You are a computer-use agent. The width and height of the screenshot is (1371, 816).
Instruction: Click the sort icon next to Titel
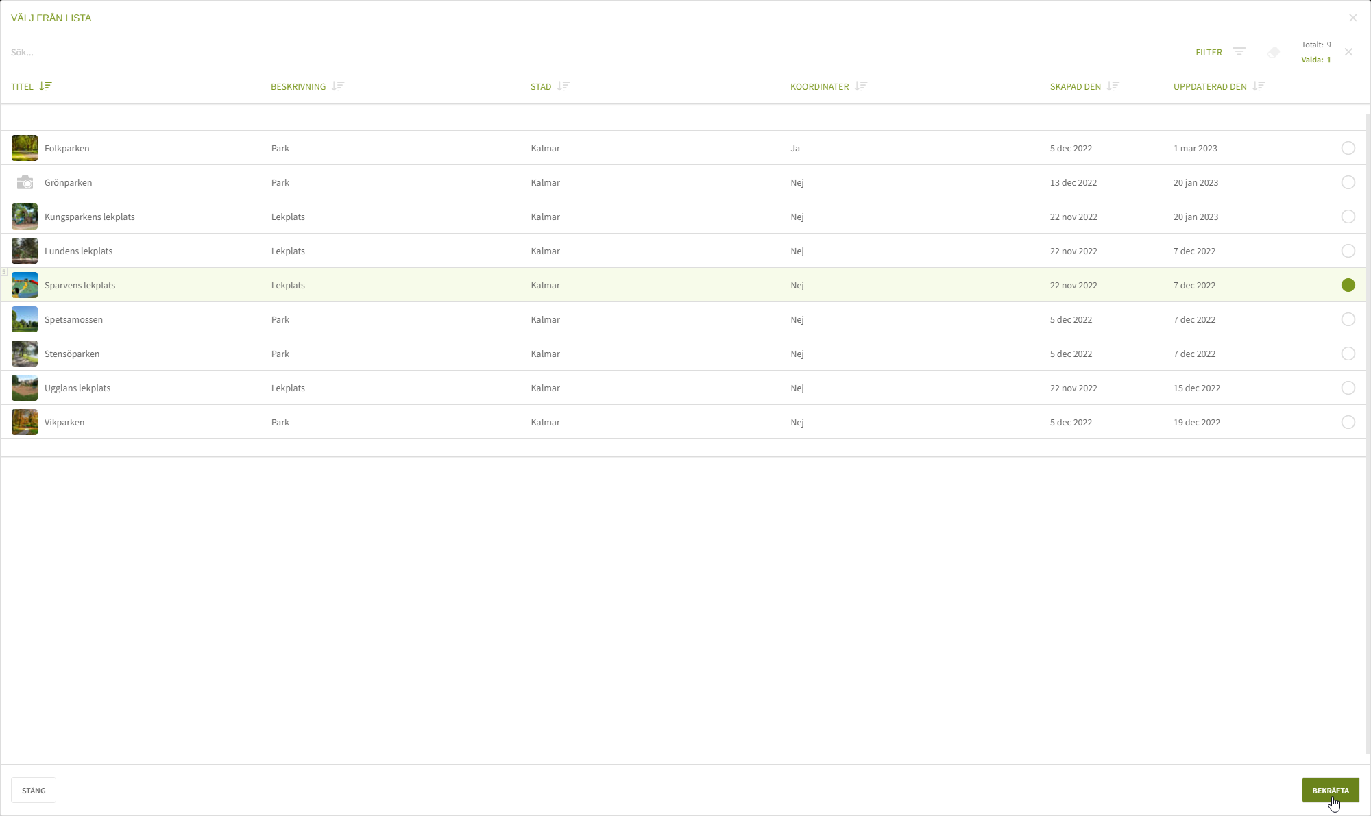click(45, 86)
